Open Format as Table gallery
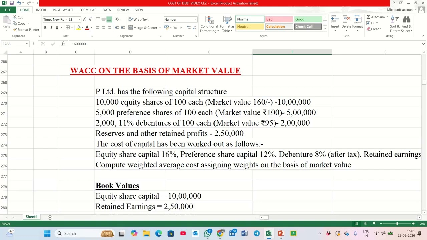Screen dimensions: 427x240 pyautogui.click(x=227, y=24)
